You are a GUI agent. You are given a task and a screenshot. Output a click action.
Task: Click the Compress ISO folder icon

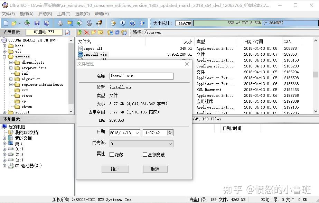(70, 23)
